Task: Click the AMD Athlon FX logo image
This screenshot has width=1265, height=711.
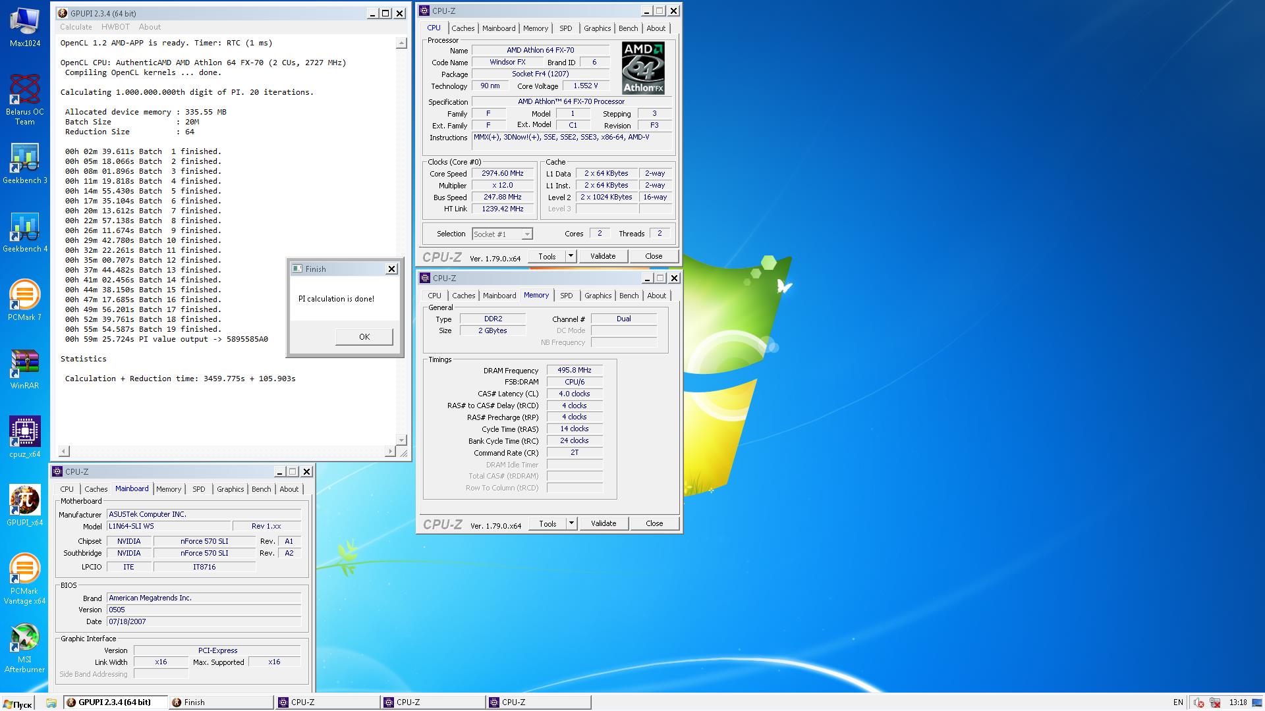Action: pos(643,68)
